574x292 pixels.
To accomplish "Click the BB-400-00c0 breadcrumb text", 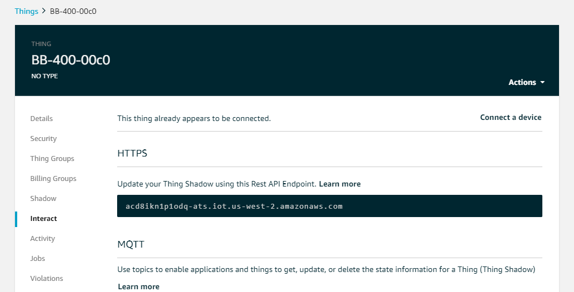I will (x=73, y=11).
